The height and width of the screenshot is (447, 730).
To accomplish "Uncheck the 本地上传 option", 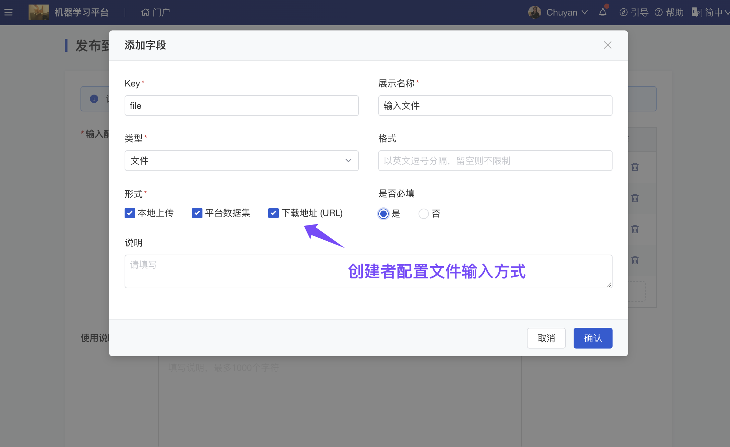I will click(129, 213).
